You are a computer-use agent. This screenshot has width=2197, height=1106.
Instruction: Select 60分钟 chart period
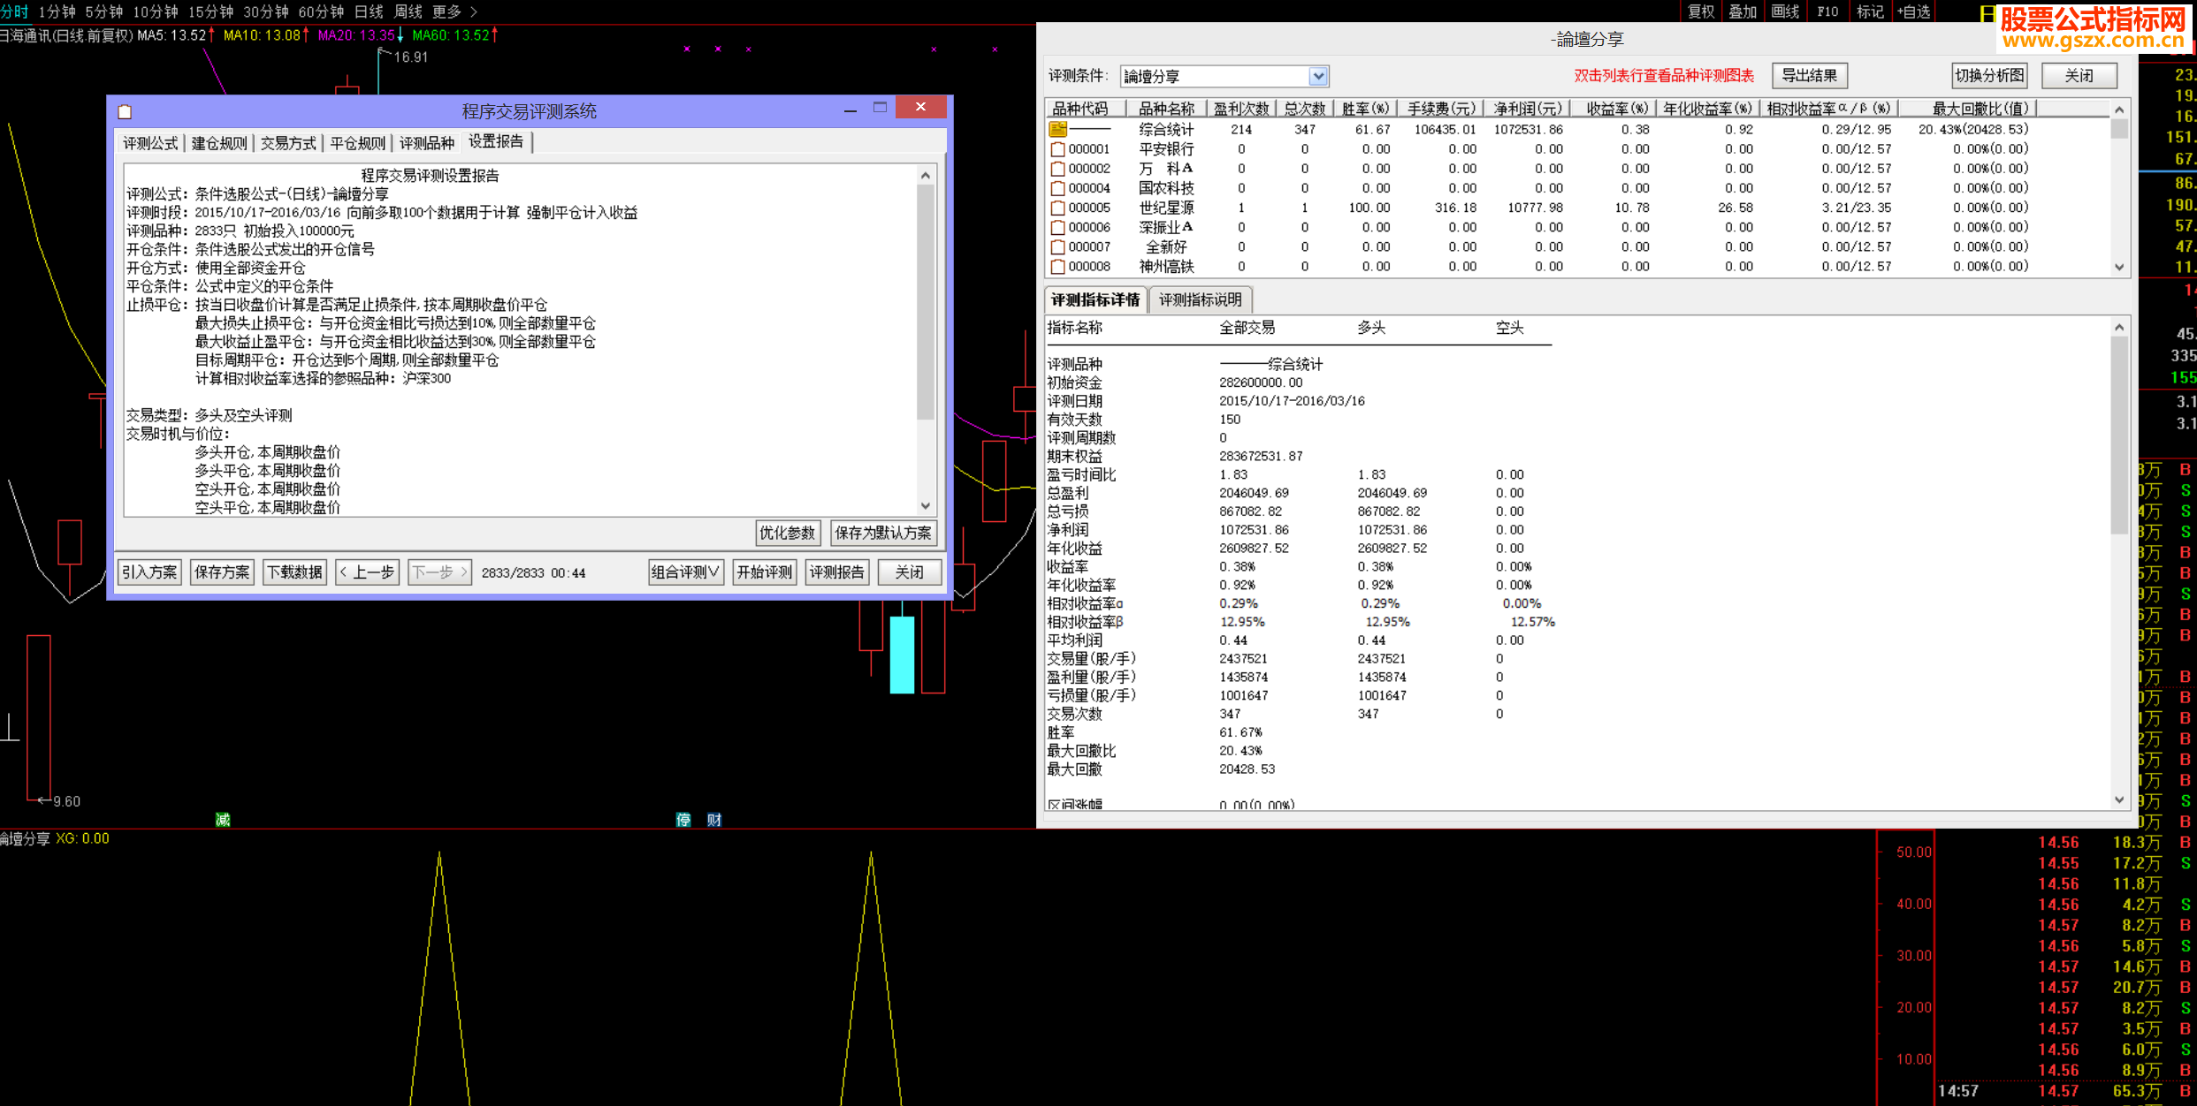[321, 11]
